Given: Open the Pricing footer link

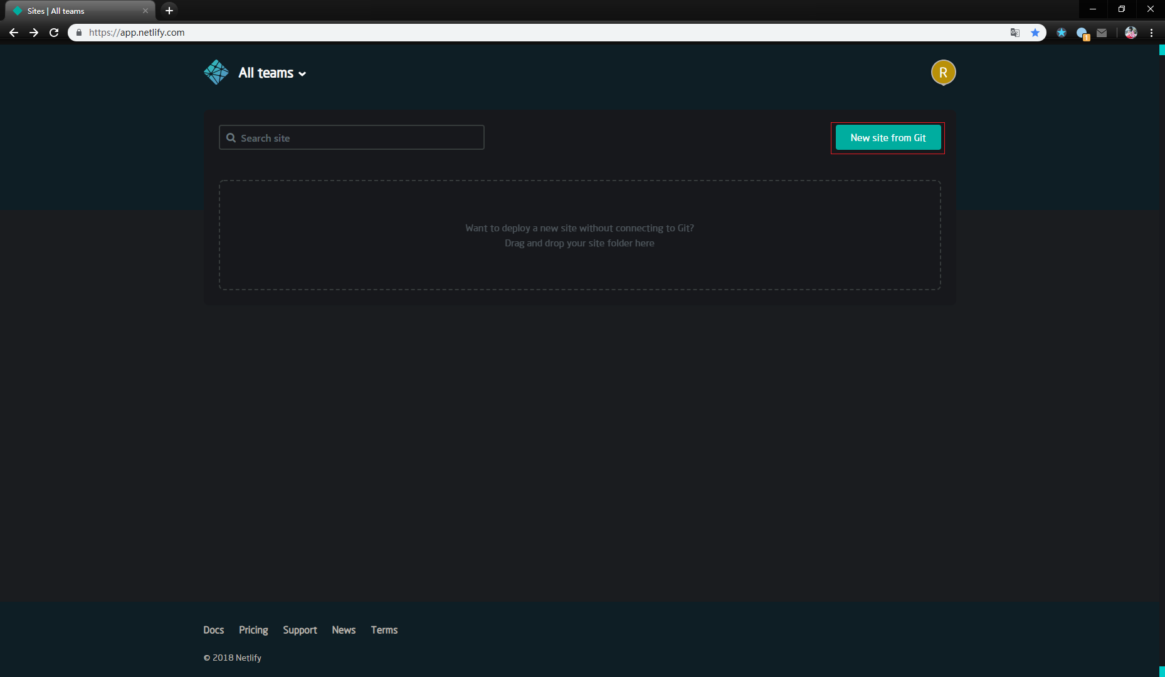Looking at the screenshot, I should [253, 630].
